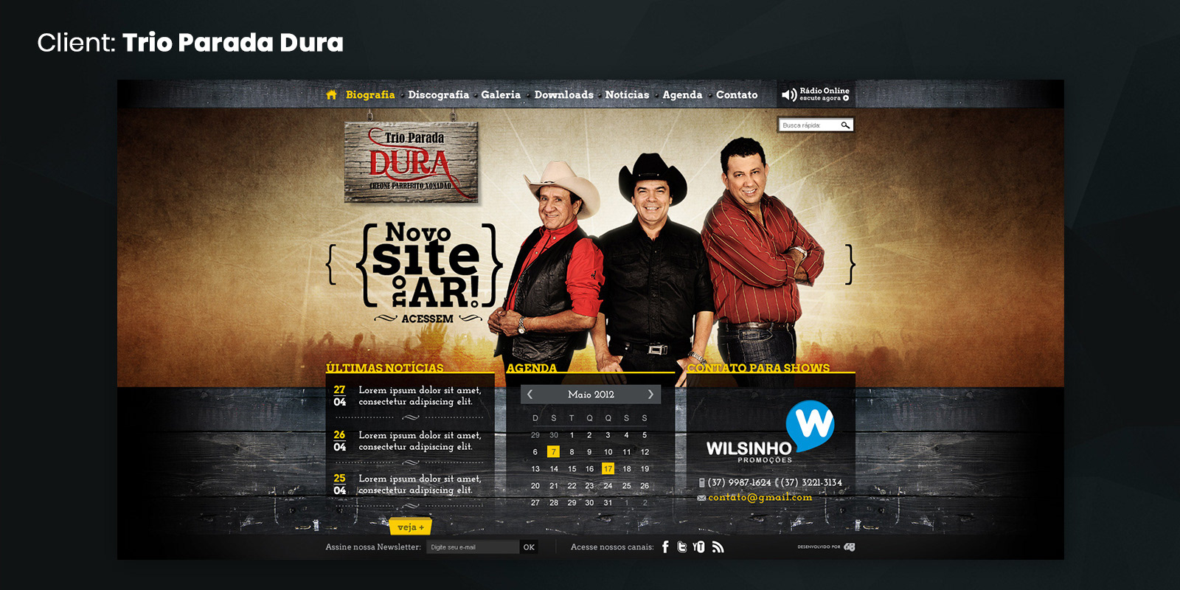
Task: Open the news item dated 25/04
Action: [408, 485]
